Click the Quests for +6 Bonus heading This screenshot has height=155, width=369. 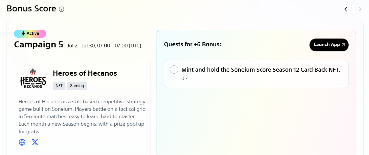point(193,45)
